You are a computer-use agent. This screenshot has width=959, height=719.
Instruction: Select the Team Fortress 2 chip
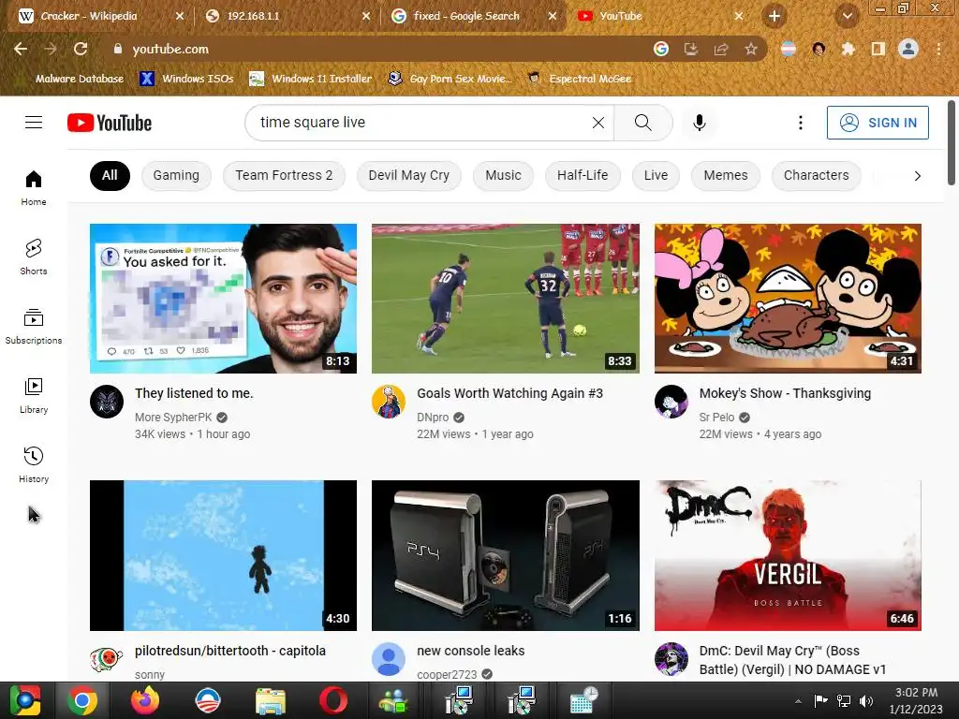284,175
